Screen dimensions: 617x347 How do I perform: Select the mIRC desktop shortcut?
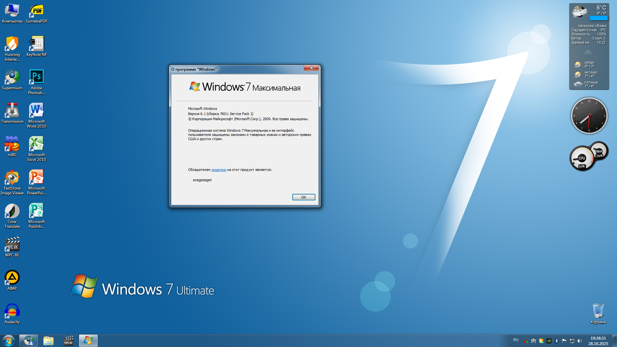tap(12, 146)
